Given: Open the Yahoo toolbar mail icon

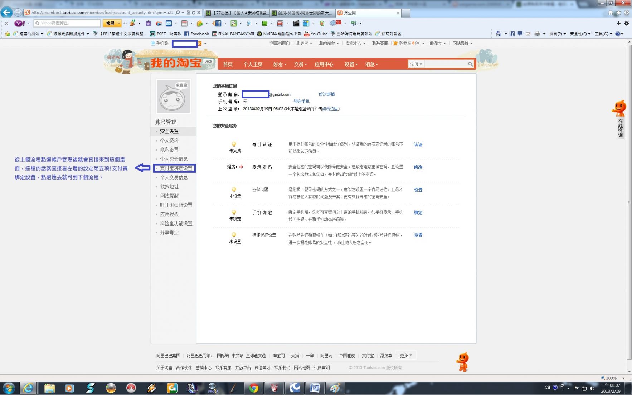Looking at the screenshot, I should click(x=169, y=23).
